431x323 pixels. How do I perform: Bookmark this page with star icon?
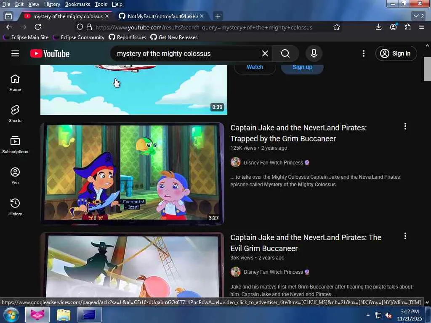click(x=336, y=27)
